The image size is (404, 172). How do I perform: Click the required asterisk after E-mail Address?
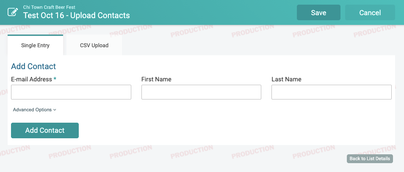[x=55, y=79]
